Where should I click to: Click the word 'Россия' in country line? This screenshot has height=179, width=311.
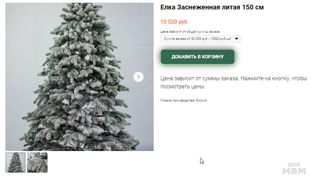tap(201, 100)
